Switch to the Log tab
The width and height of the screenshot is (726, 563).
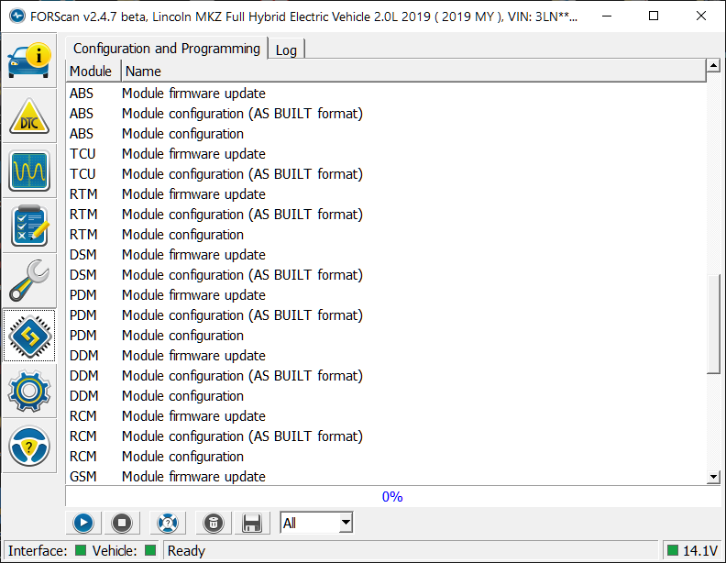(286, 50)
